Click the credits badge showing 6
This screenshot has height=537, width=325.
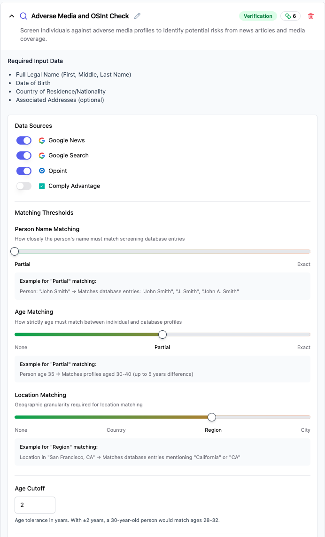(x=290, y=16)
